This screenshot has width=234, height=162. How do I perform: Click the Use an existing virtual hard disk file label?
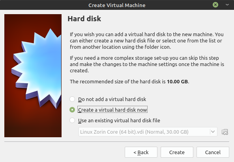coord(119,120)
